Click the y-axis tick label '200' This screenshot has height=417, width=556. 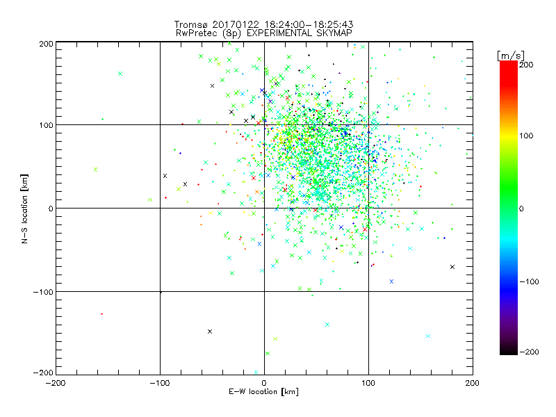pyautogui.click(x=46, y=44)
